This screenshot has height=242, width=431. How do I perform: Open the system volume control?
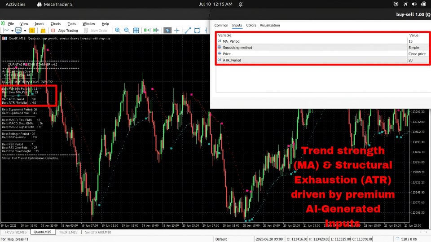[414, 4]
